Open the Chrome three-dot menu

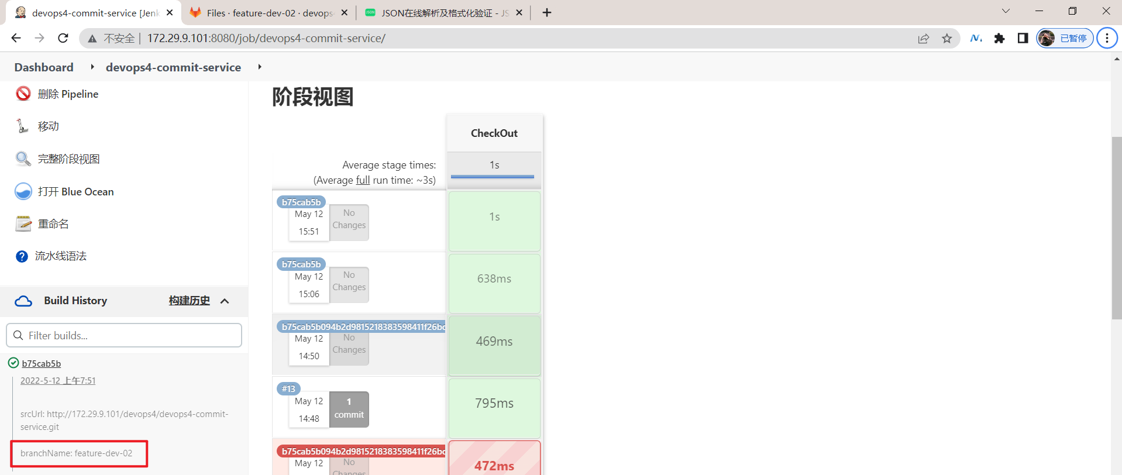[x=1107, y=38]
